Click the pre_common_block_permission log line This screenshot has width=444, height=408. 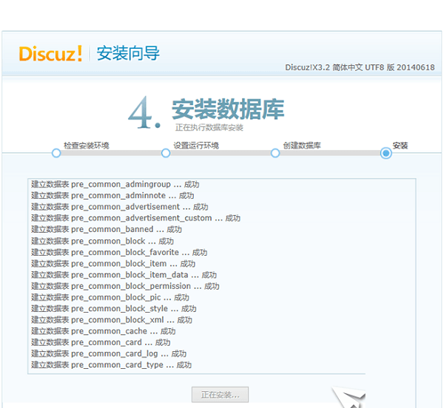[x=126, y=287]
